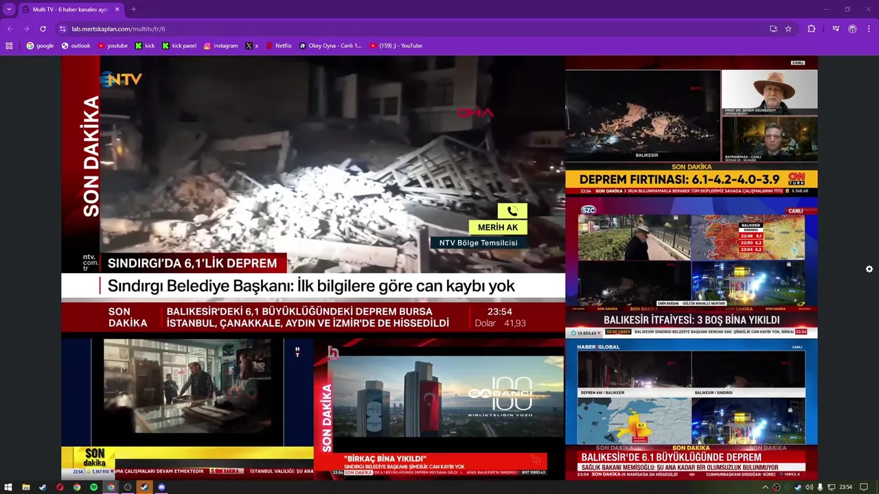This screenshot has height=494, width=879.
Task: Open the kick bookmark
Action: pyautogui.click(x=145, y=46)
